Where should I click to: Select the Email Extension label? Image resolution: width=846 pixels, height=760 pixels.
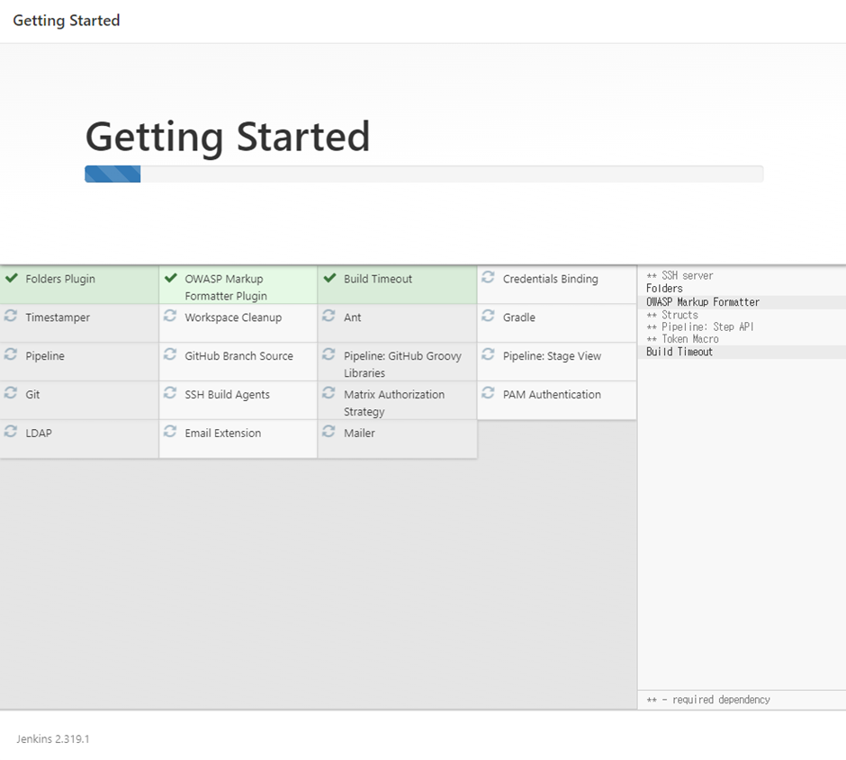[x=223, y=433]
